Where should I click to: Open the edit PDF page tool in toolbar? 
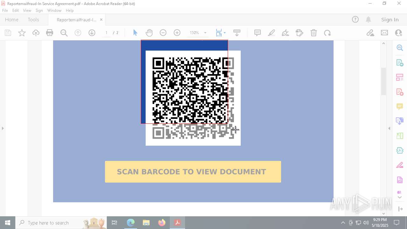click(x=300, y=33)
